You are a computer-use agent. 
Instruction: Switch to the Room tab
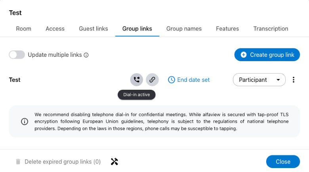point(24,29)
